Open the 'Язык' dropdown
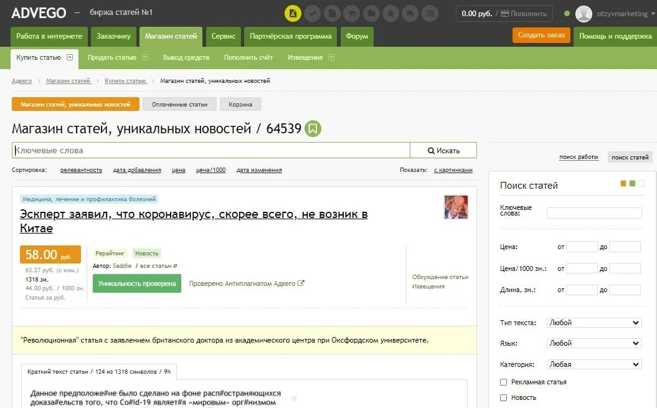657x408 pixels. 594,343
